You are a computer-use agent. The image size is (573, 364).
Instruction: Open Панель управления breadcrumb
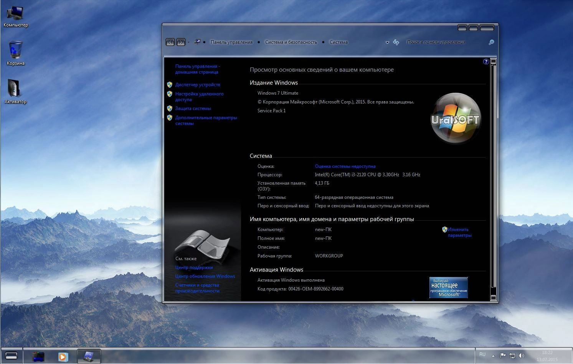[x=231, y=42]
